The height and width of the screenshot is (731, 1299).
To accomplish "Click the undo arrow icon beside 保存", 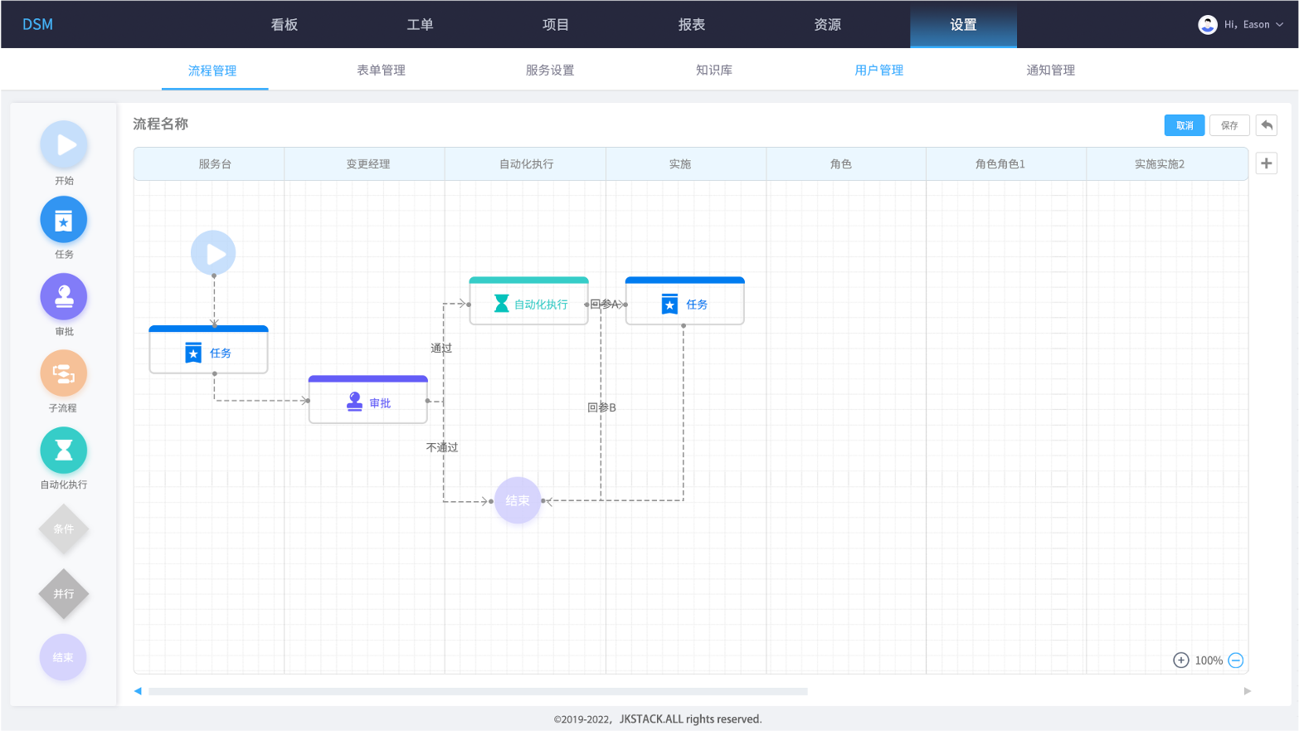I will tap(1266, 125).
